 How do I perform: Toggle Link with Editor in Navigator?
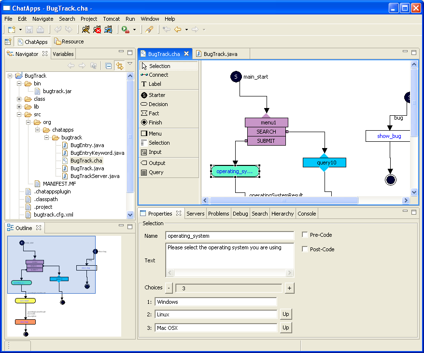[119, 66]
